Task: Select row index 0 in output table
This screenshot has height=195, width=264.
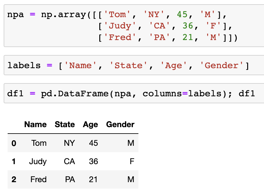Action: pyautogui.click(x=14, y=143)
